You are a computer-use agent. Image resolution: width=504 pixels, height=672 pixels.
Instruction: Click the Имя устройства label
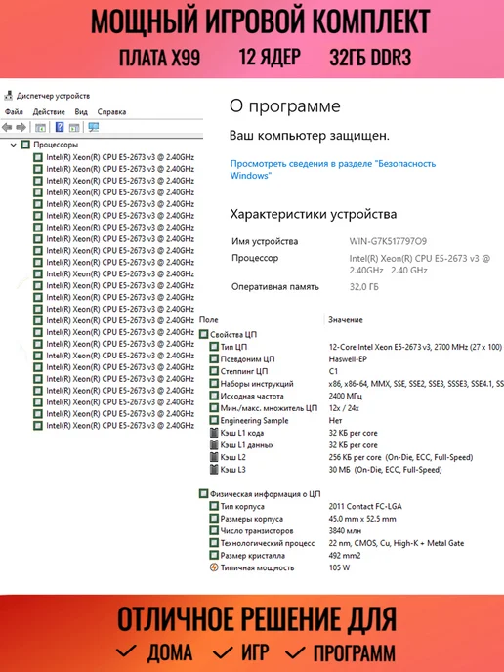pos(265,241)
